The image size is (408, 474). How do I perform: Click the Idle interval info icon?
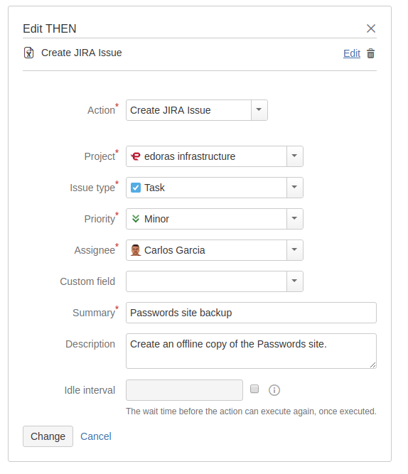[x=274, y=390]
